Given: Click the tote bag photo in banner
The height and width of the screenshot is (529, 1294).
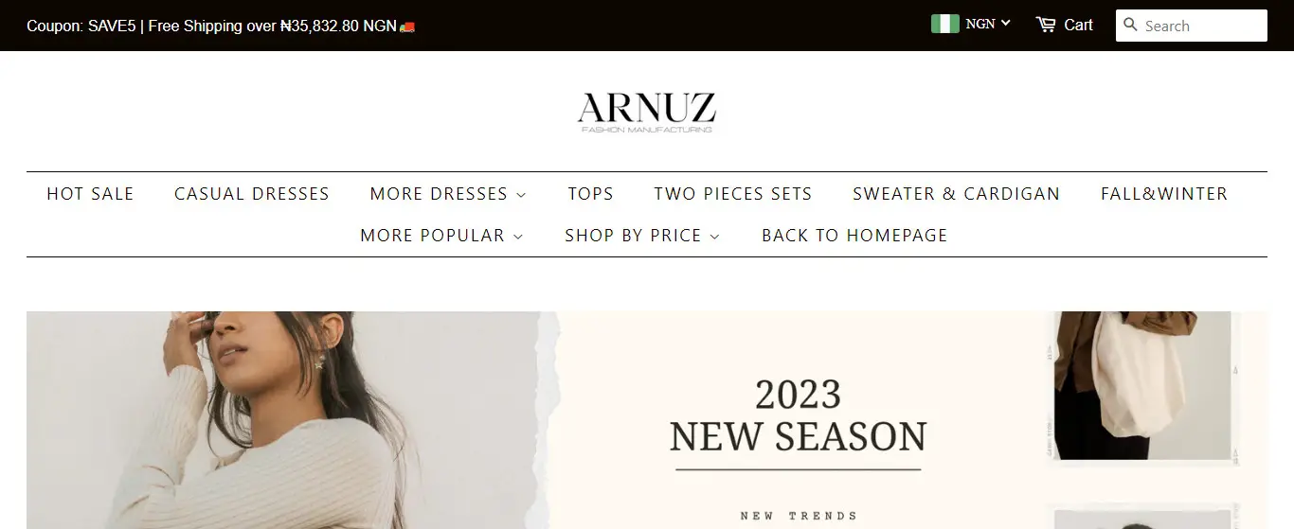Looking at the screenshot, I should tap(1141, 385).
